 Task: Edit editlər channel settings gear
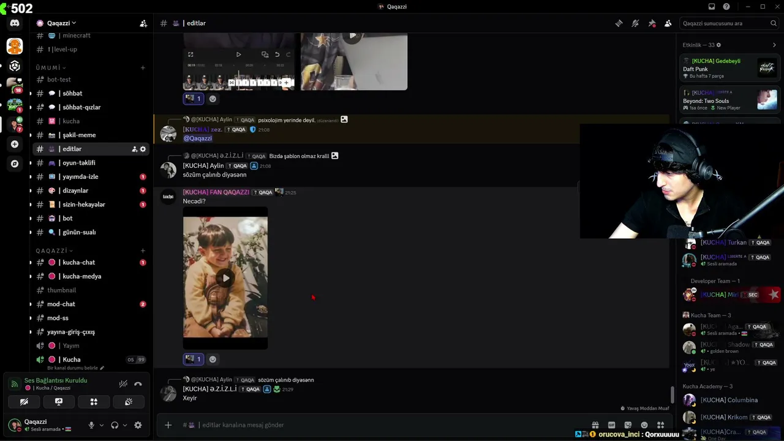point(143,149)
